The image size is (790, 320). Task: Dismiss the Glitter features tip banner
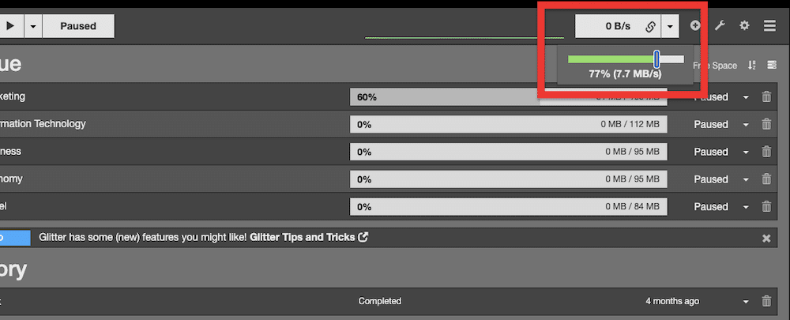766,238
